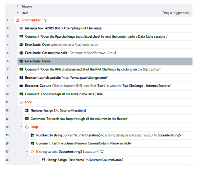Collapse the nested Loop on line 14

(x=21, y=127)
